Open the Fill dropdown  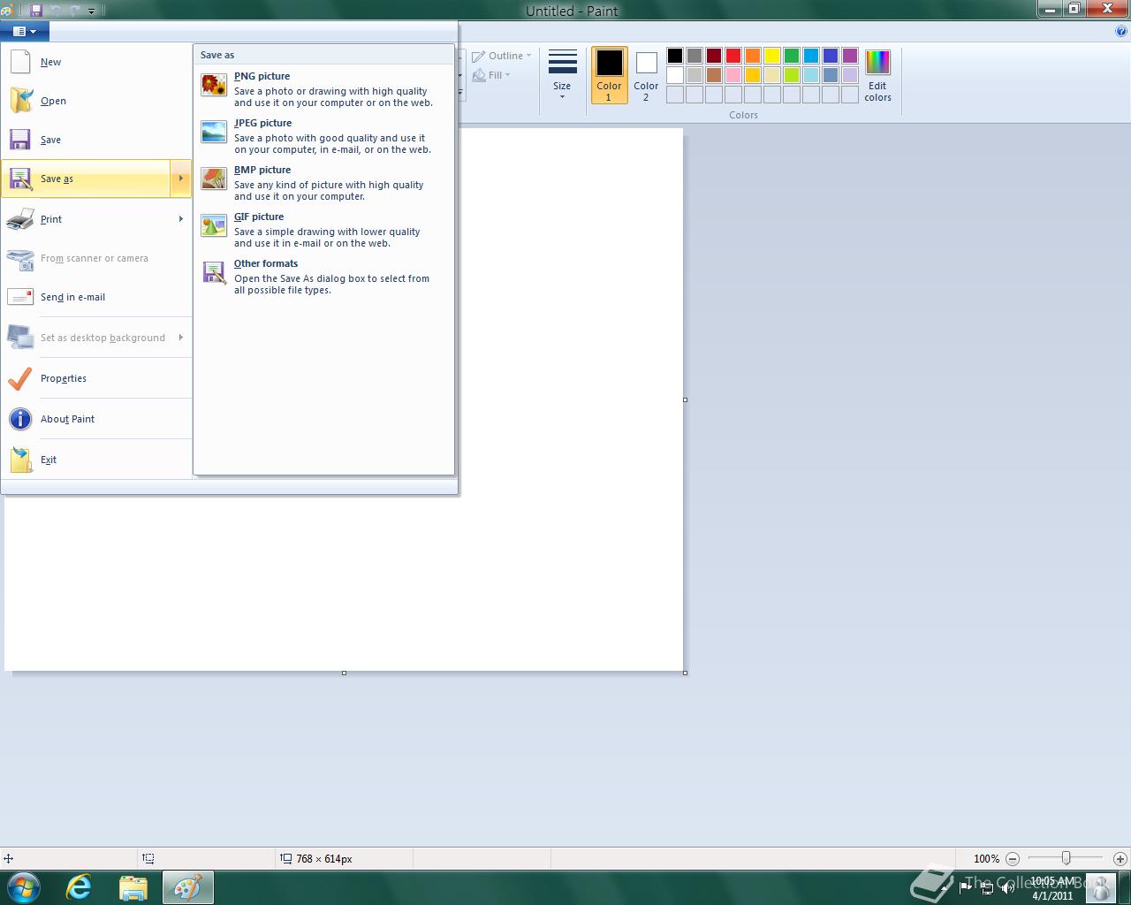(x=492, y=75)
